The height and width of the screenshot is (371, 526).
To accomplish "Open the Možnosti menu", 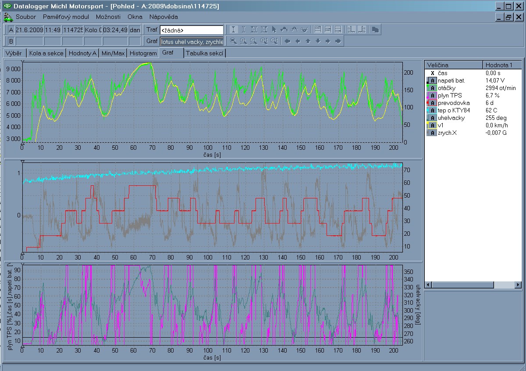I will pos(108,17).
